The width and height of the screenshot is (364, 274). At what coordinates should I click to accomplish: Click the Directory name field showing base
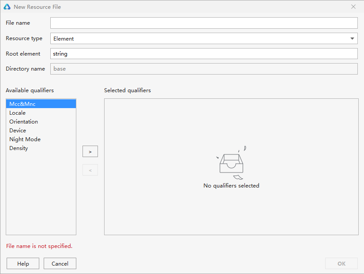[x=203, y=69]
